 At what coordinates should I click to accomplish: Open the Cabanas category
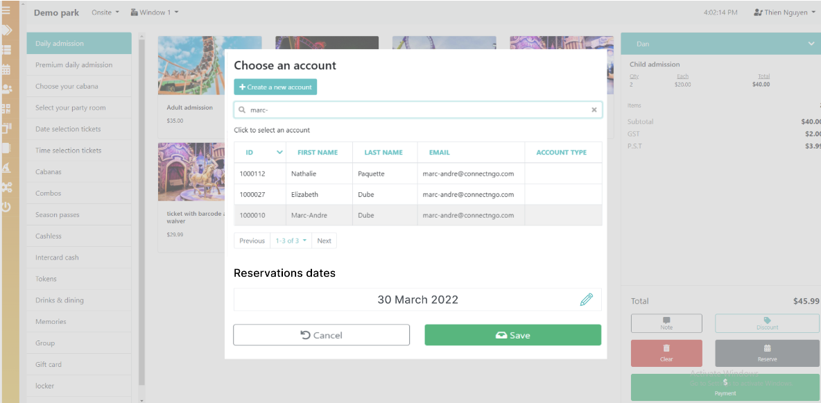(x=78, y=171)
